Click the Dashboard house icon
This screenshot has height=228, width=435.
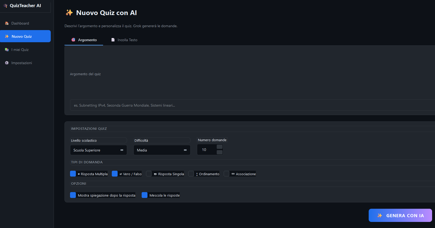(x=7, y=23)
